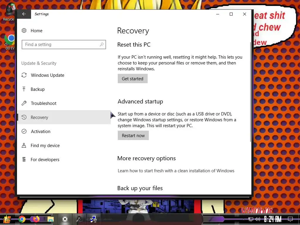300x225 pixels.
Task: Open the taskbar computer network app icon
Action: tap(93, 219)
